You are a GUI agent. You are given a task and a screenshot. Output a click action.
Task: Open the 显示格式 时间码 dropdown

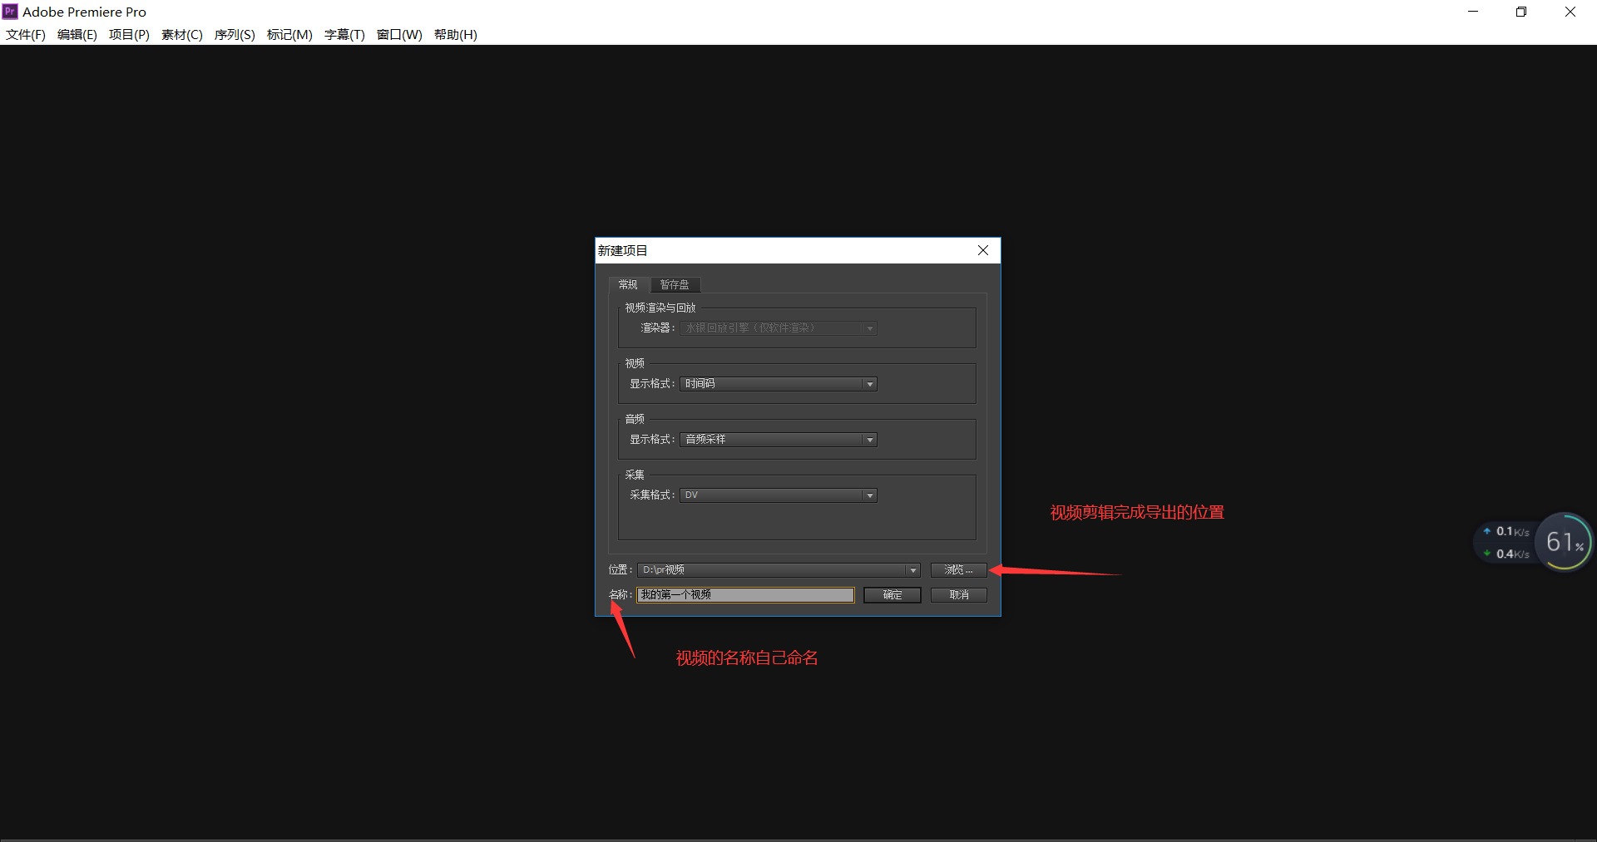pyautogui.click(x=779, y=384)
